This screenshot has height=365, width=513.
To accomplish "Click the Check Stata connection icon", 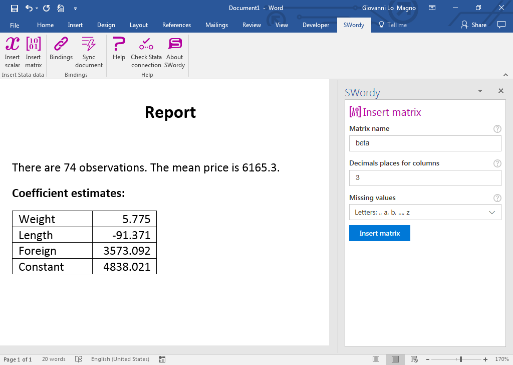I will tap(146, 52).
